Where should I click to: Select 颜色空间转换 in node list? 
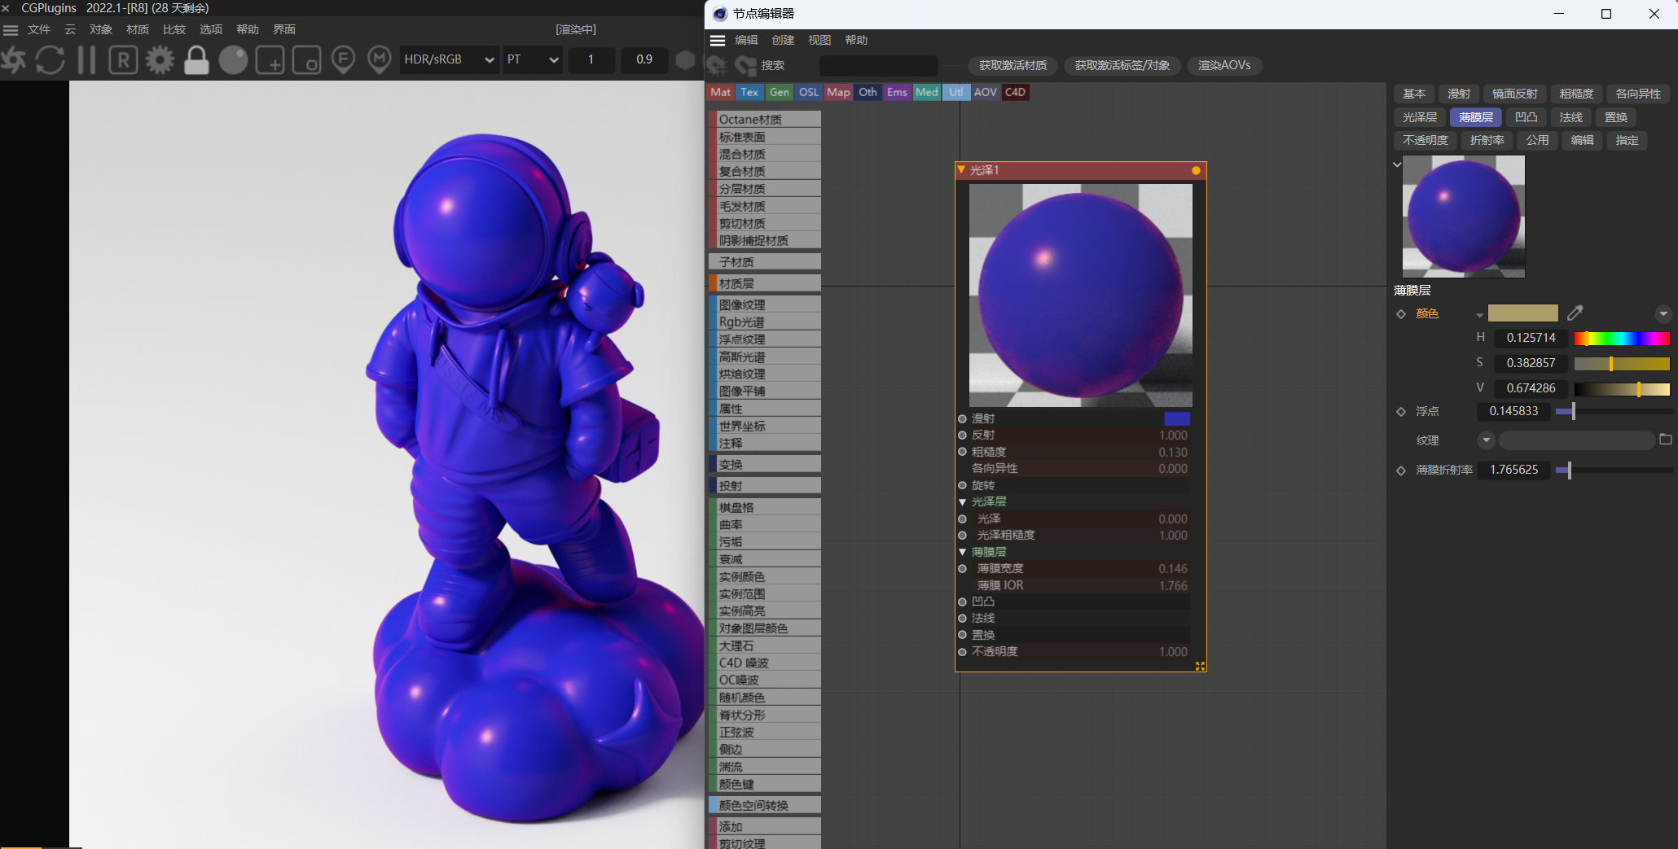click(x=765, y=805)
